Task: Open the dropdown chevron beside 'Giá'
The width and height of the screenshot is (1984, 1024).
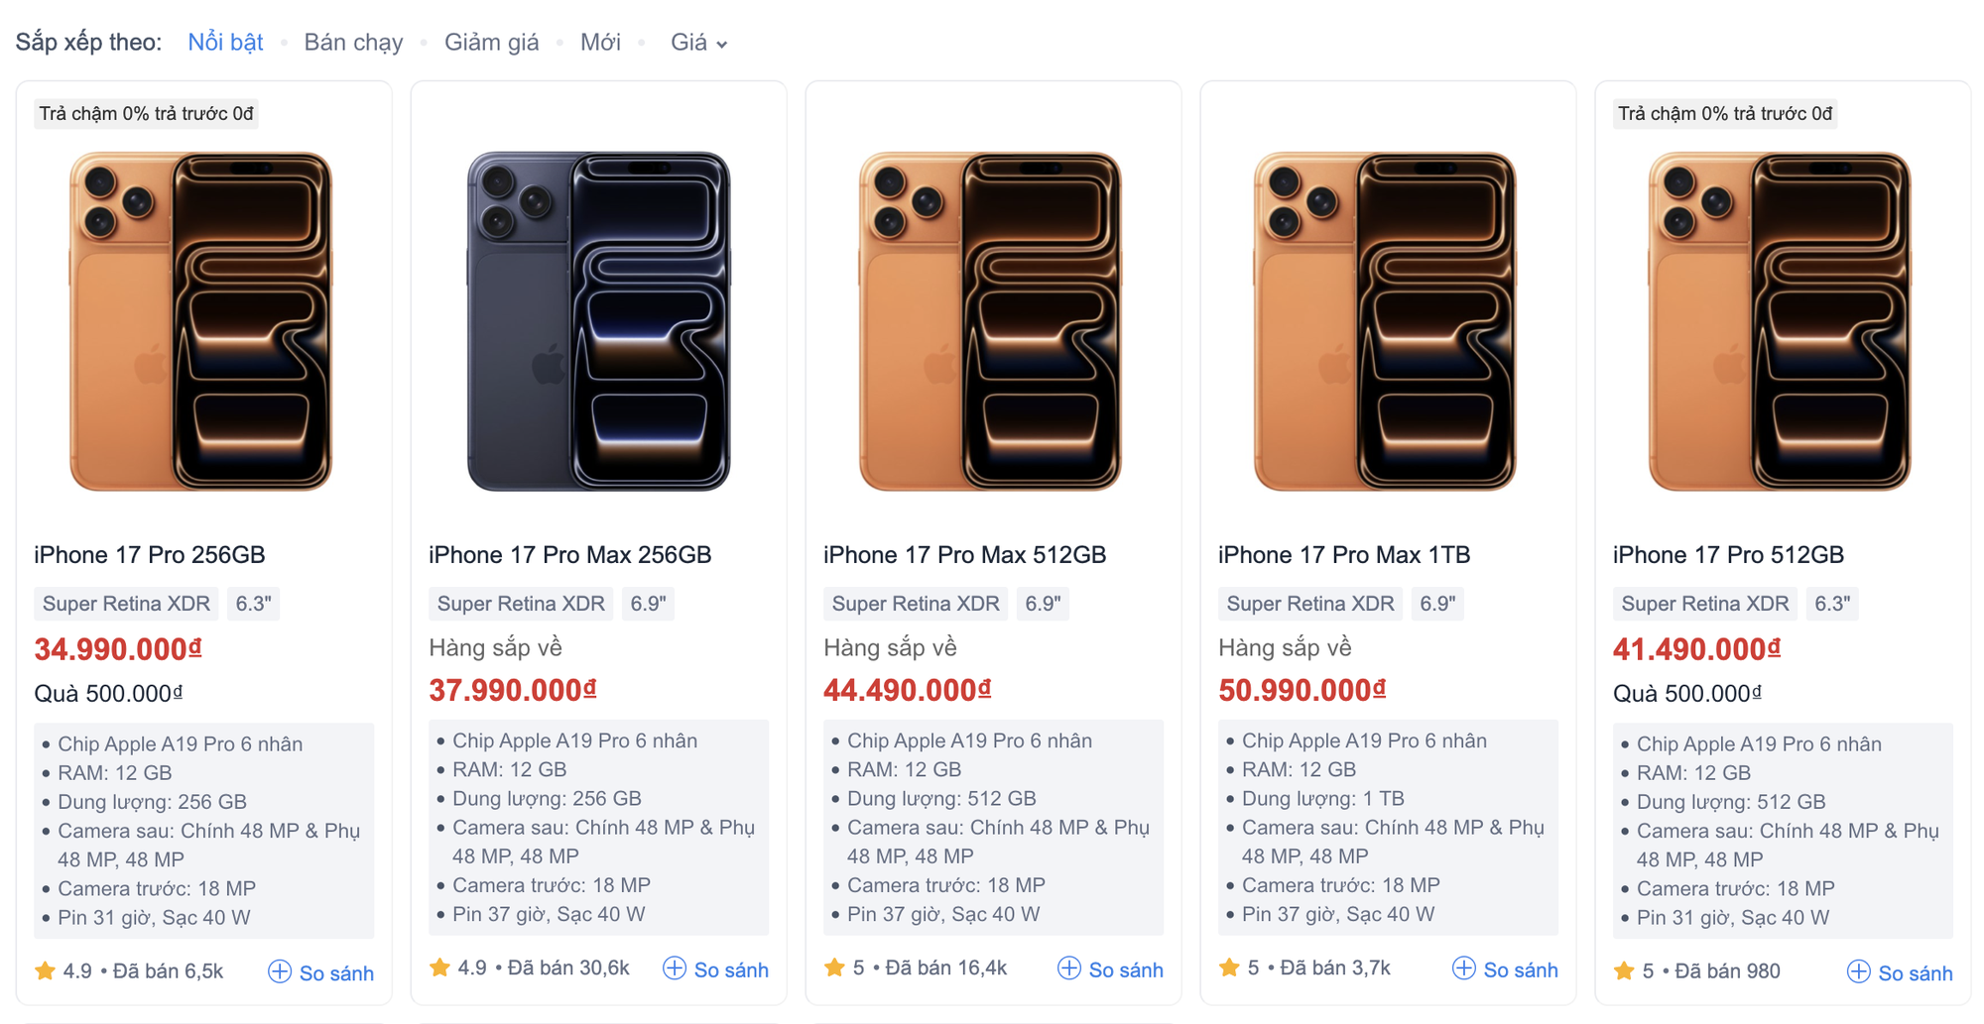Action: coord(722,44)
